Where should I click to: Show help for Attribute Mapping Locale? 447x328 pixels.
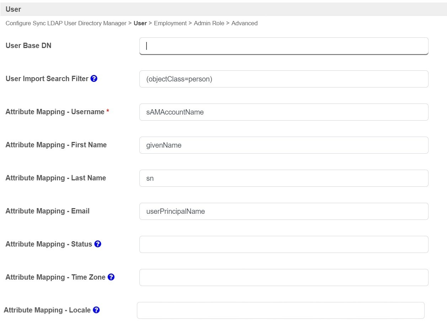point(96,310)
